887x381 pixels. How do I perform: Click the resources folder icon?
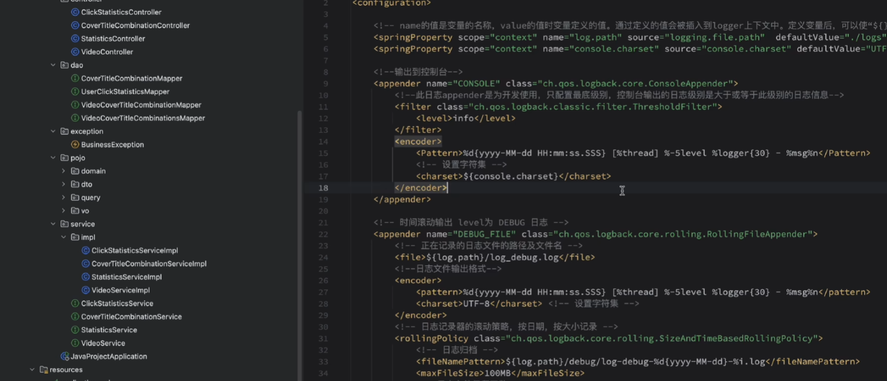[44, 370]
